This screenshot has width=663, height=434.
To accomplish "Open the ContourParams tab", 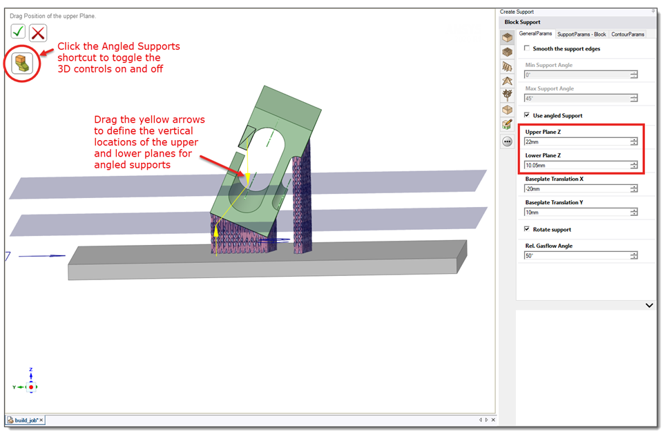I will pyautogui.click(x=628, y=34).
